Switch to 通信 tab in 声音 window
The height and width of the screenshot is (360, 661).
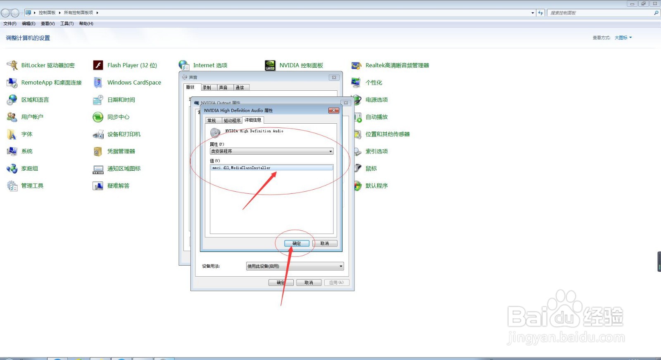click(240, 87)
